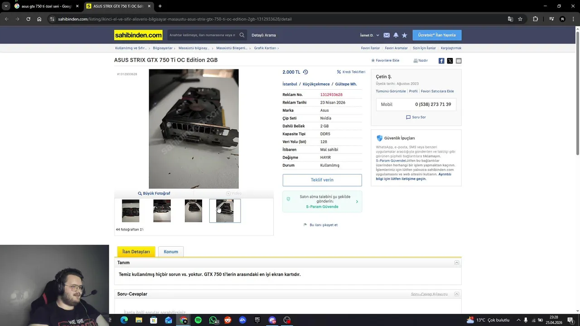Open Karşılaştırmak menu item

451,48
